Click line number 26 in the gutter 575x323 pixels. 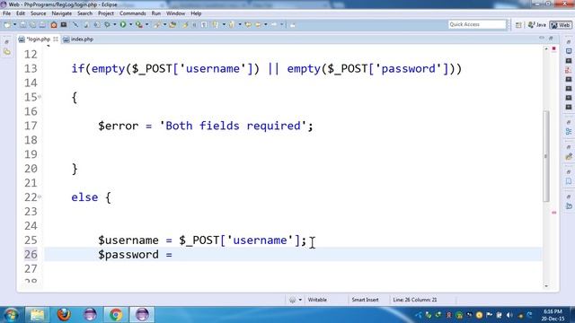[31, 254]
